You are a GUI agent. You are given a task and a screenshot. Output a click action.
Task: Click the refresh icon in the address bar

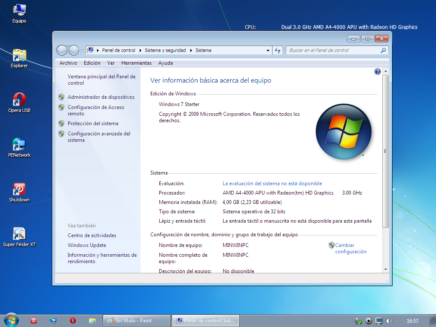[x=278, y=50]
